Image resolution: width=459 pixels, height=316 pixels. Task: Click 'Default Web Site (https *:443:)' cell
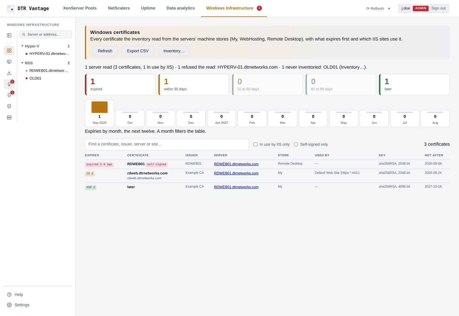[x=337, y=173]
